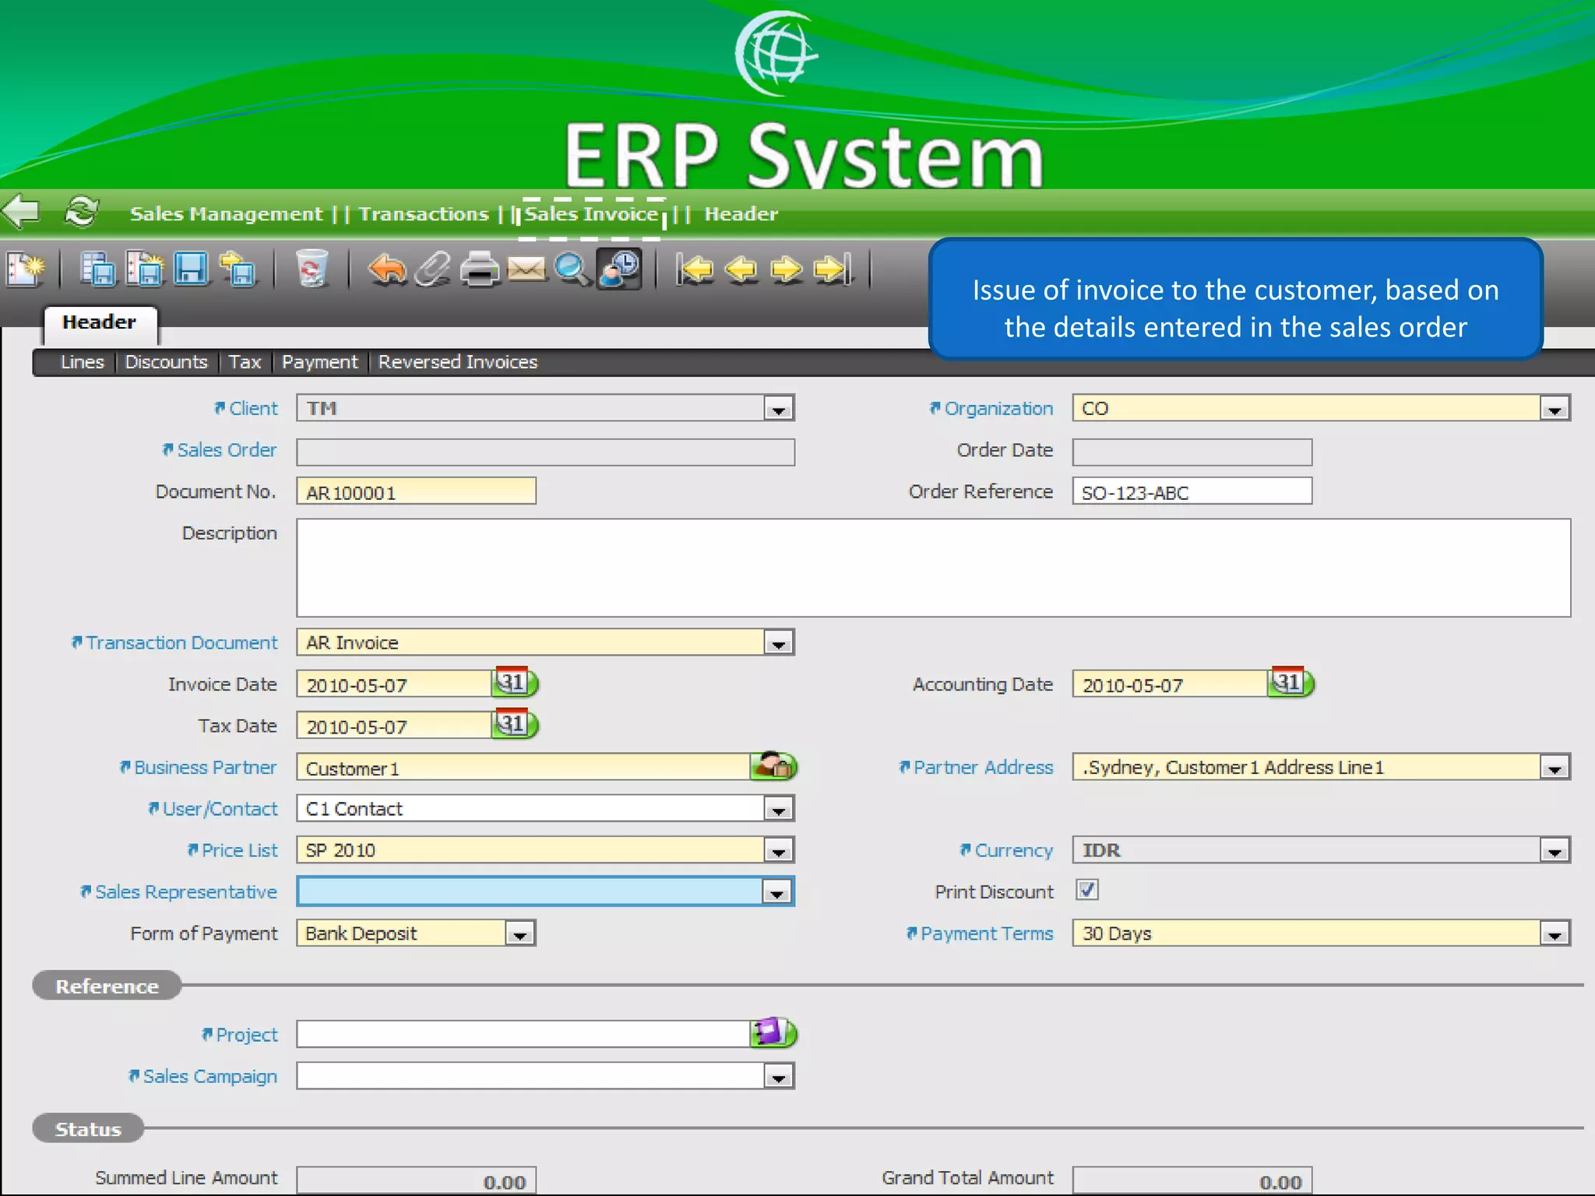
Task: Open attachments with the paperclip icon
Action: click(x=432, y=269)
